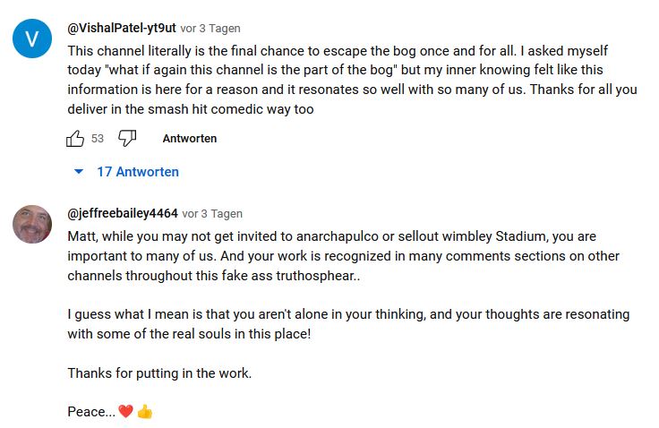This screenshot has width=659, height=428.
Task: Open jeffreebailey4464's profile picture
Action: (32, 224)
